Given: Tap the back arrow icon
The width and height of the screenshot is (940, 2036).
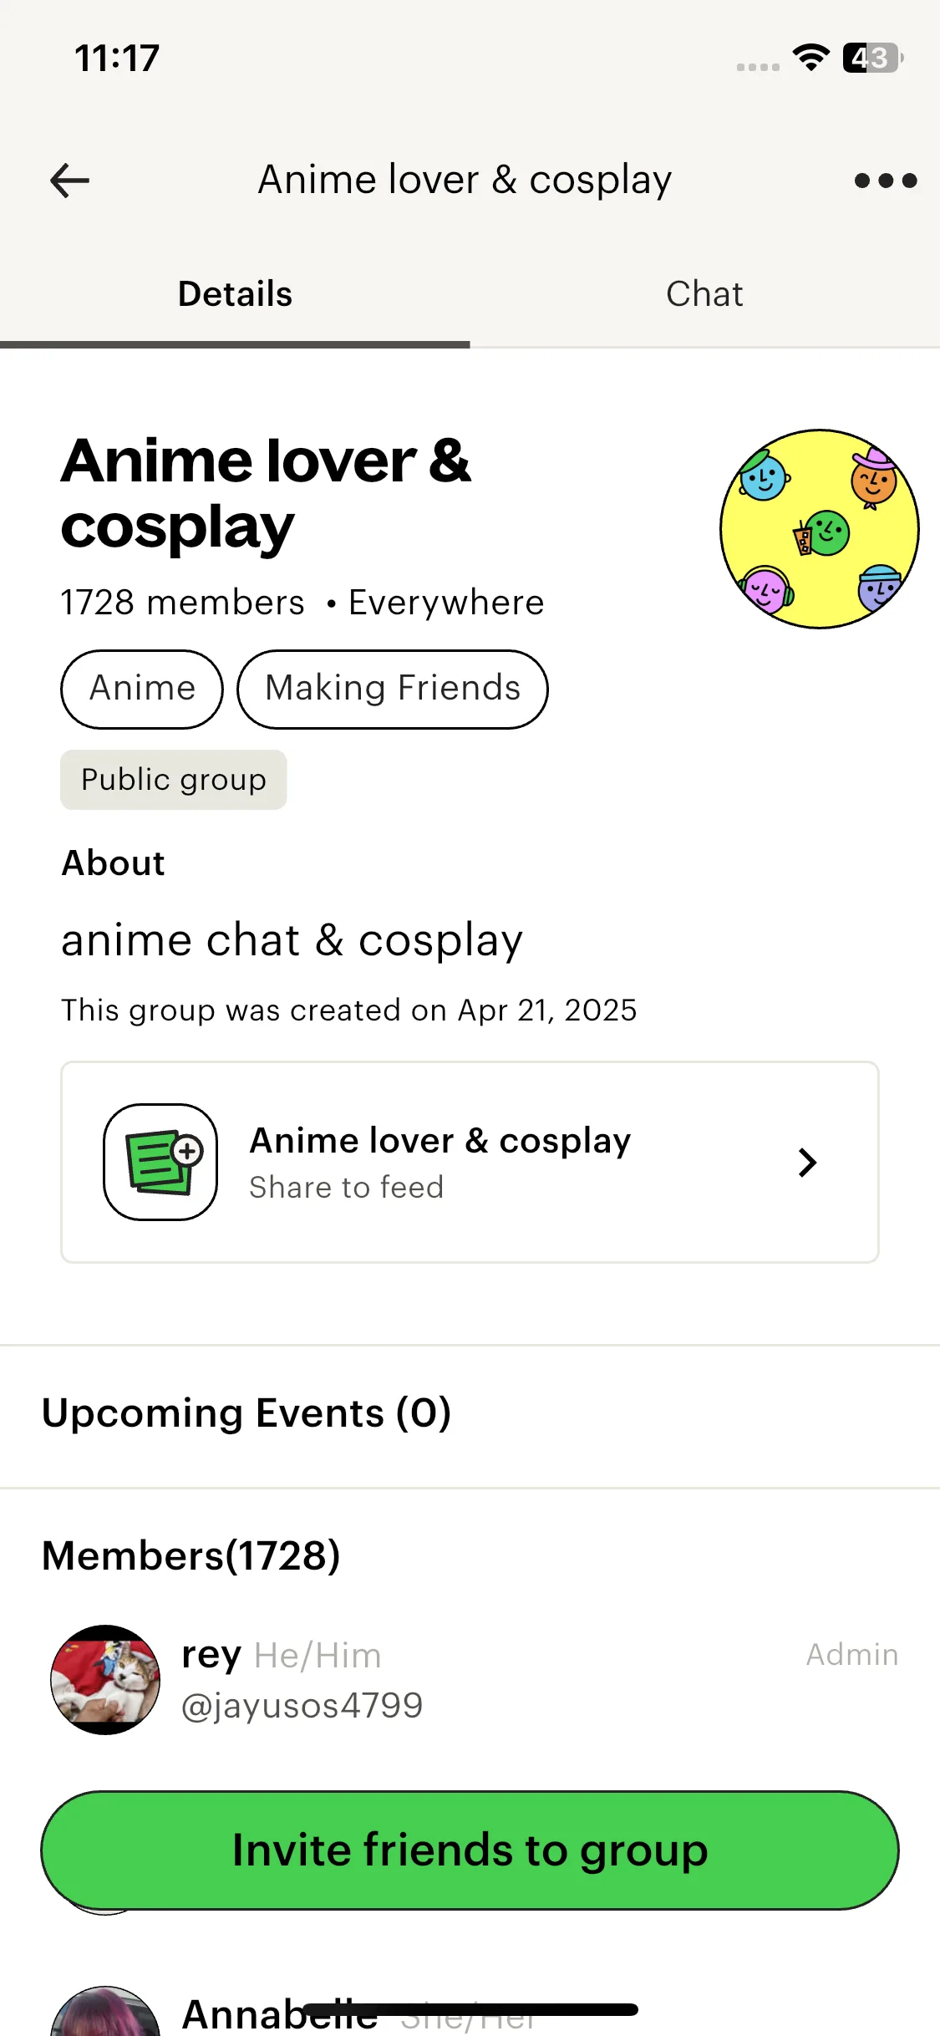Looking at the screenshot, I should tap(70, 181).
